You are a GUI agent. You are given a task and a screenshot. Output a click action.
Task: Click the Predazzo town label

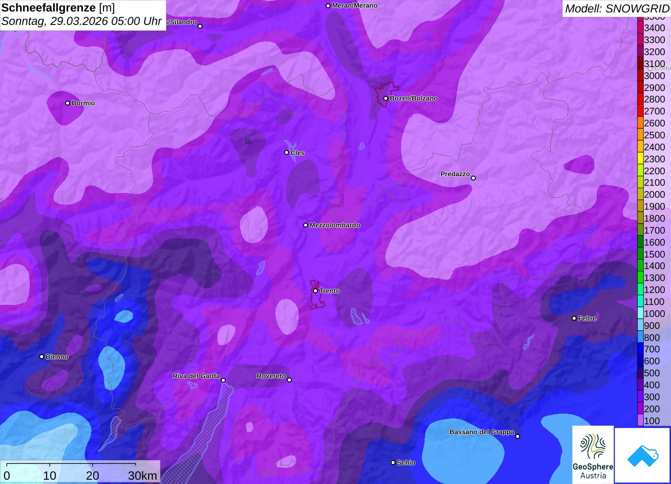455,174
